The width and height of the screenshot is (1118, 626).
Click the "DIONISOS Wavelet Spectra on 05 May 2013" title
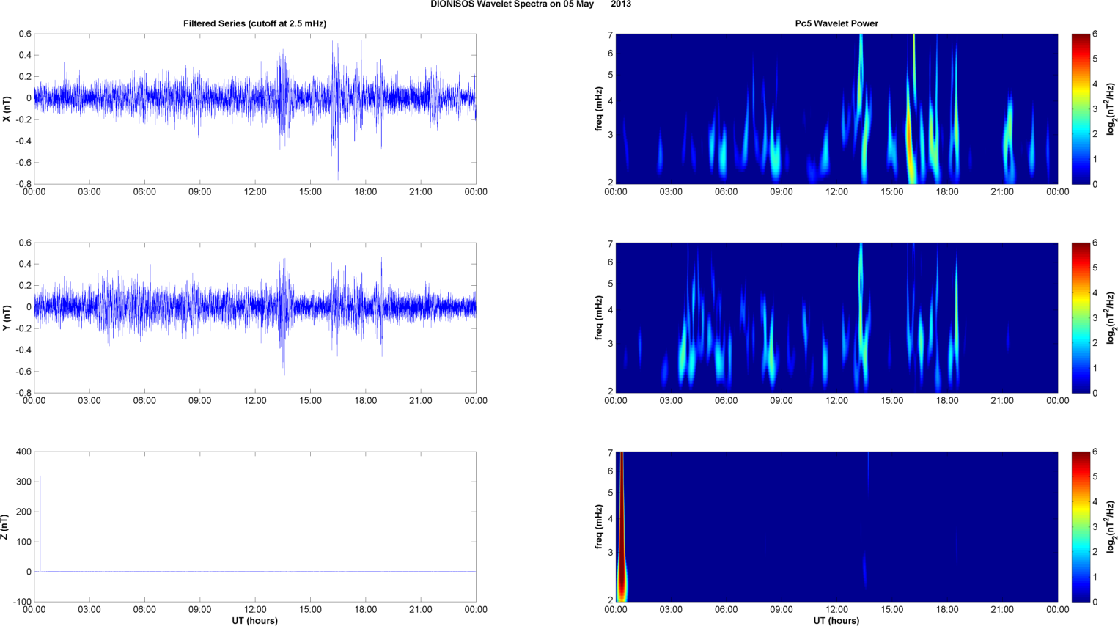(531, 4)
